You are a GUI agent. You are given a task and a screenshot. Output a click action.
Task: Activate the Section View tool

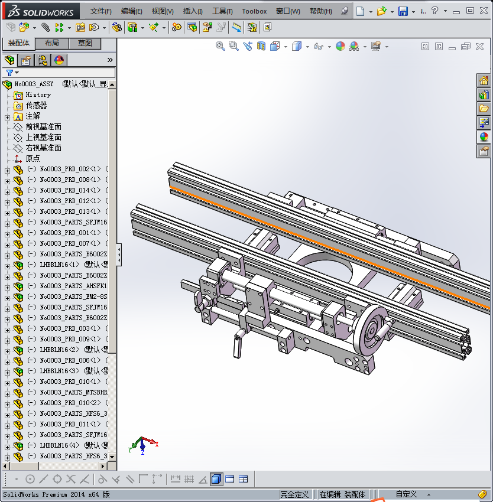pyautogui.click(x=261, y=46)
